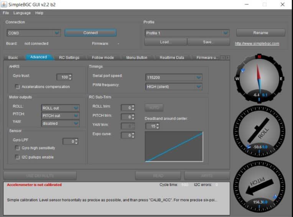Switch to Menu Button tab
This screenshot has width=293, height=217.
137,57
